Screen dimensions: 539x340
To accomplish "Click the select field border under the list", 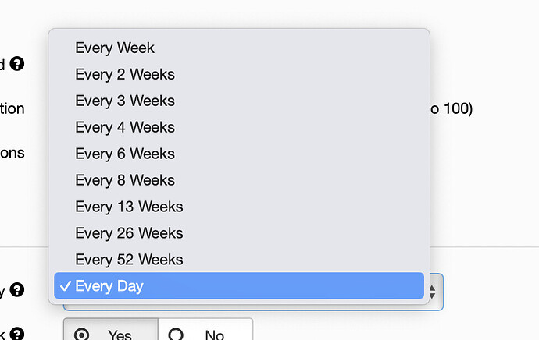I will point(253,308).
